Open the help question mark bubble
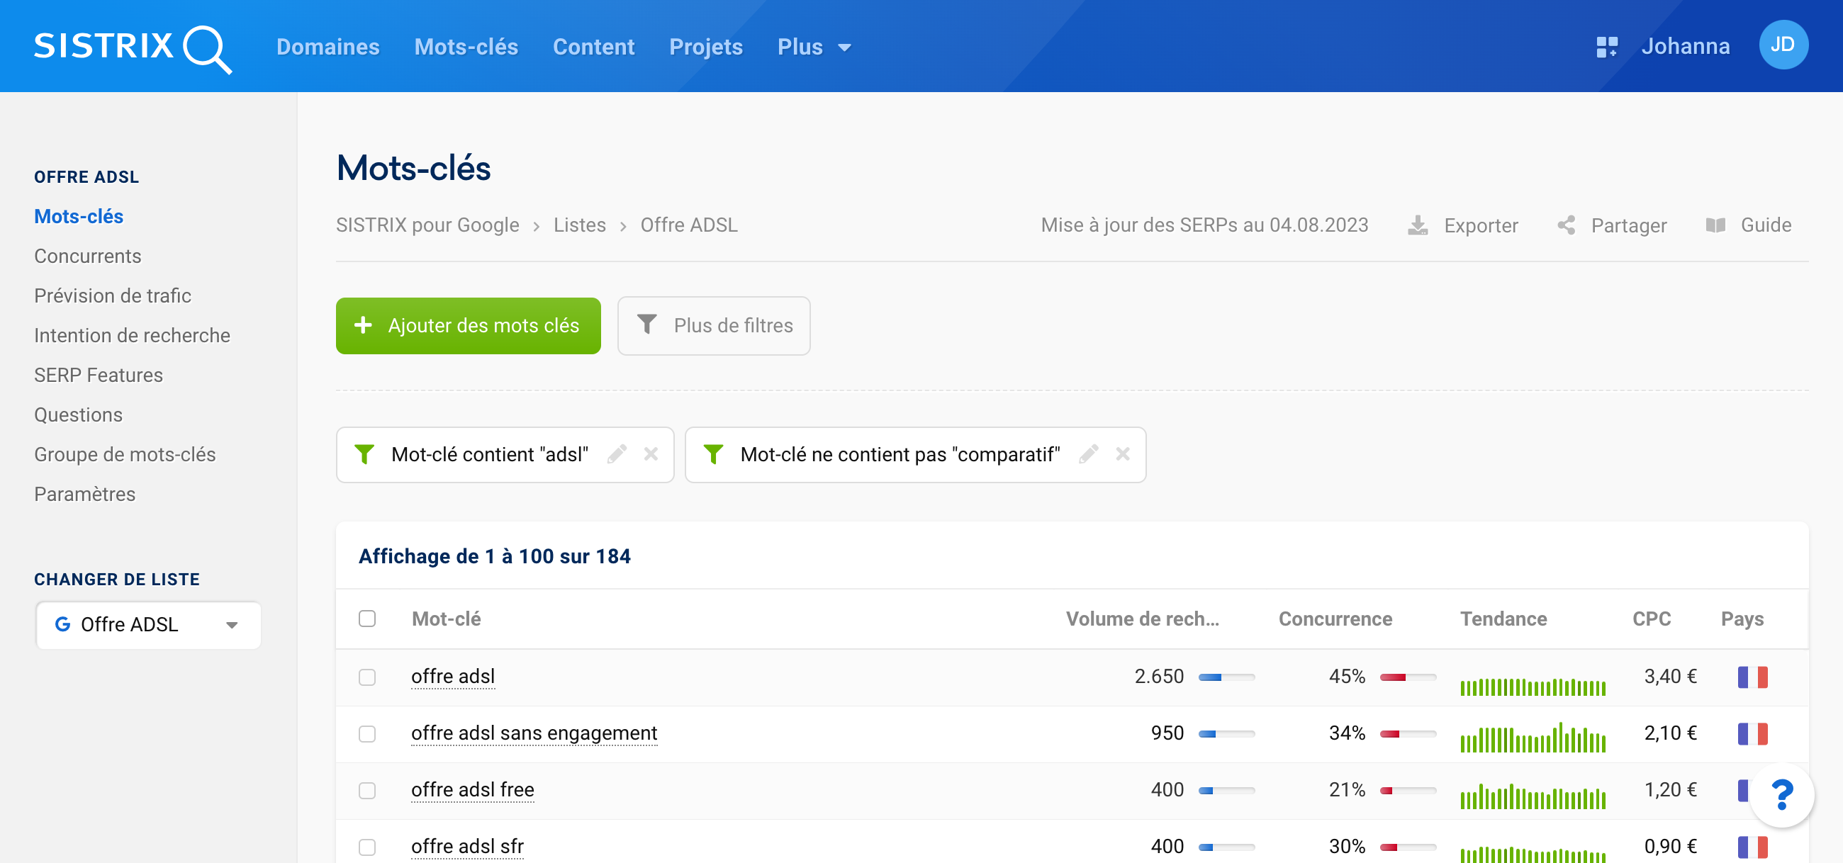The height and width of the screenshot is (863, 1843). [x=1781, y=794]
